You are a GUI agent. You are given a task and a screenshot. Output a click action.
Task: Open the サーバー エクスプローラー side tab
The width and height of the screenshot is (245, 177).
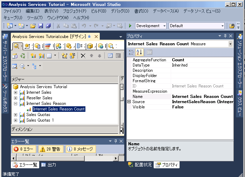pos(5,57)
